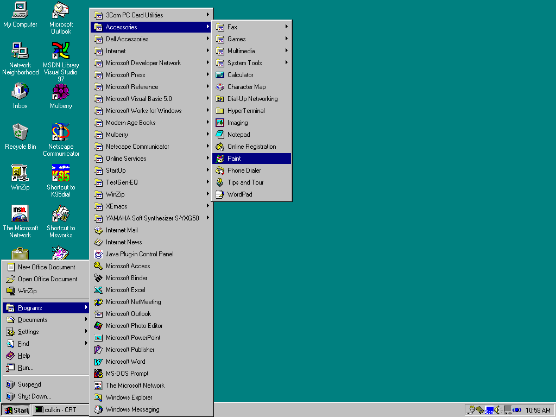Open the My Computer desktop icon
The width and height of the screenshot is (556, 417).
(x=20, y=15)
